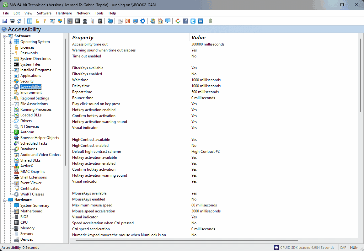Open the Hardware menu
The width and height of the screenshot is (364, 251).
pos(64,13)
